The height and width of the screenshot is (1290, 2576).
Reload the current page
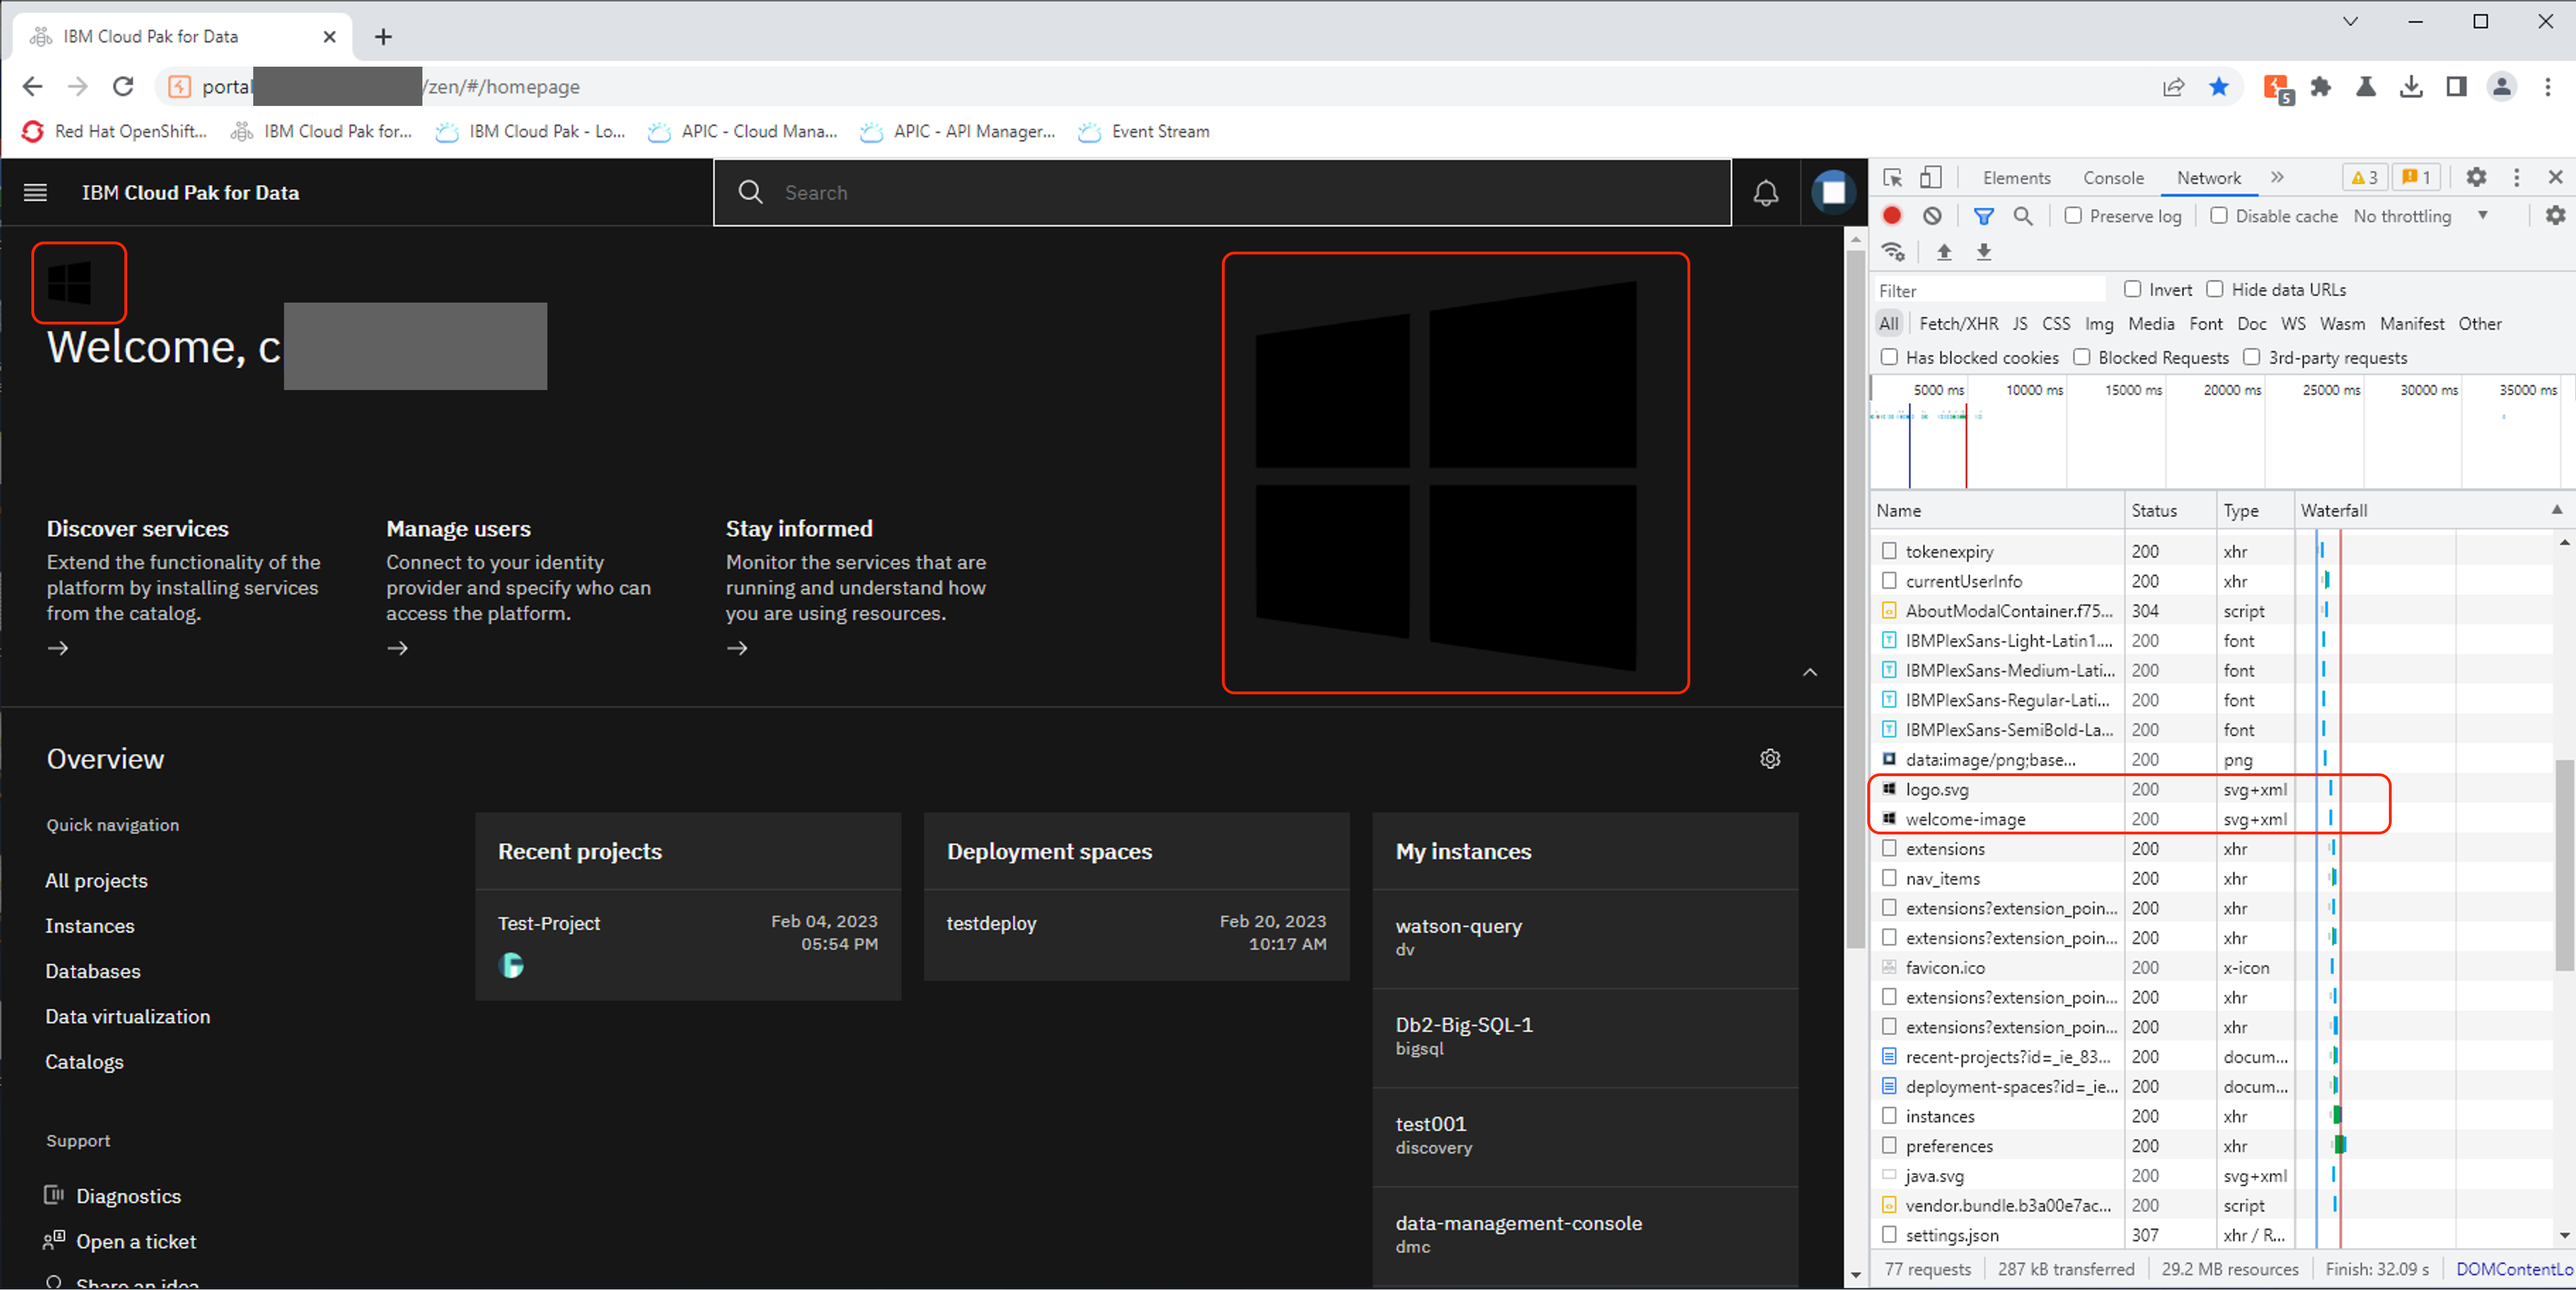coord(123,87)
